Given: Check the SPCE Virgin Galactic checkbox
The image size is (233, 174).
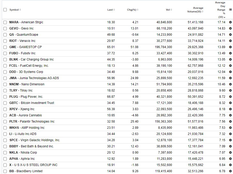Looking at the screenshot, I should pos(5,140).
